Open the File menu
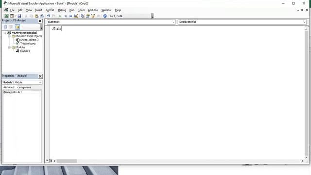The height and width of the screenshot is (175, 311). coord(12,10)
